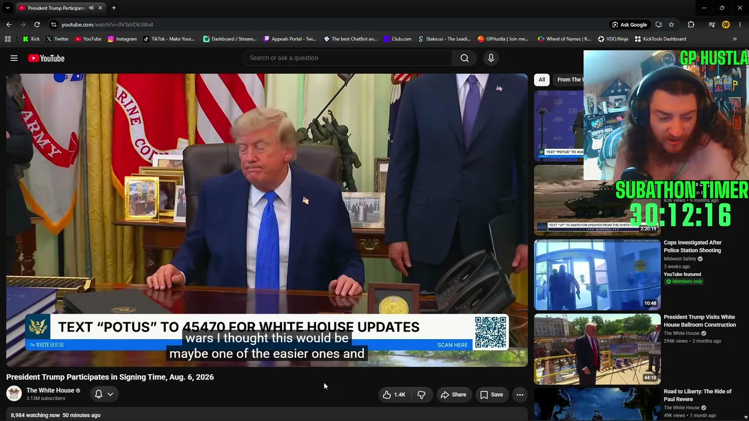749x421 pixels.
Task: Open The best ChatBot bookmark
Action: [x=350, y=39]
